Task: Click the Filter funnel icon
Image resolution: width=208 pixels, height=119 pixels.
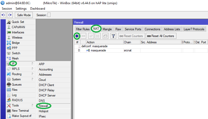Action: pos(113,36)
